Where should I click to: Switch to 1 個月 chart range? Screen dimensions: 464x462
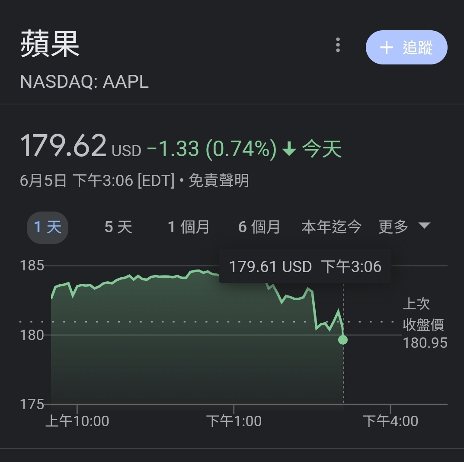point(189,227)
